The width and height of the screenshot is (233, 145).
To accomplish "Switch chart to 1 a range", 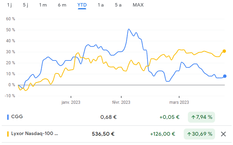I will (x=101, y=5).
